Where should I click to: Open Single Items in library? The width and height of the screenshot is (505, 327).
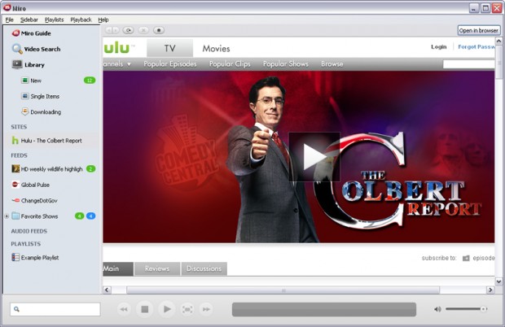point(40,96)
